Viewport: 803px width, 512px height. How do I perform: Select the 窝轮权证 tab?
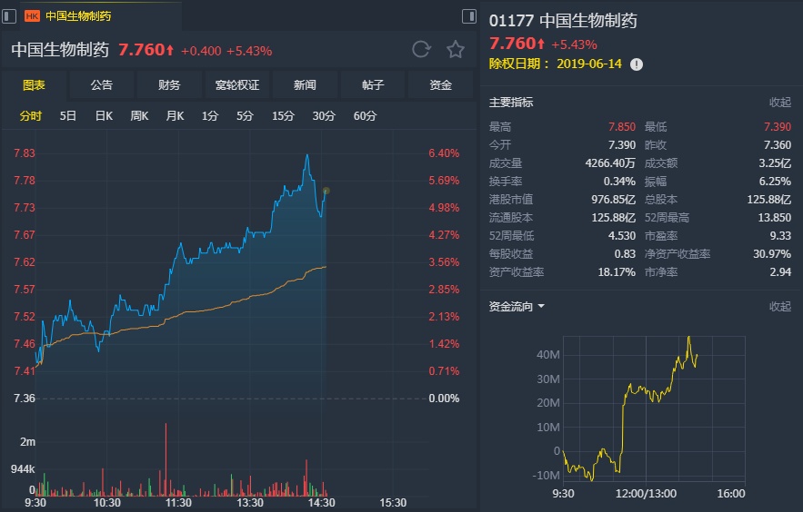tap(237, 85)
